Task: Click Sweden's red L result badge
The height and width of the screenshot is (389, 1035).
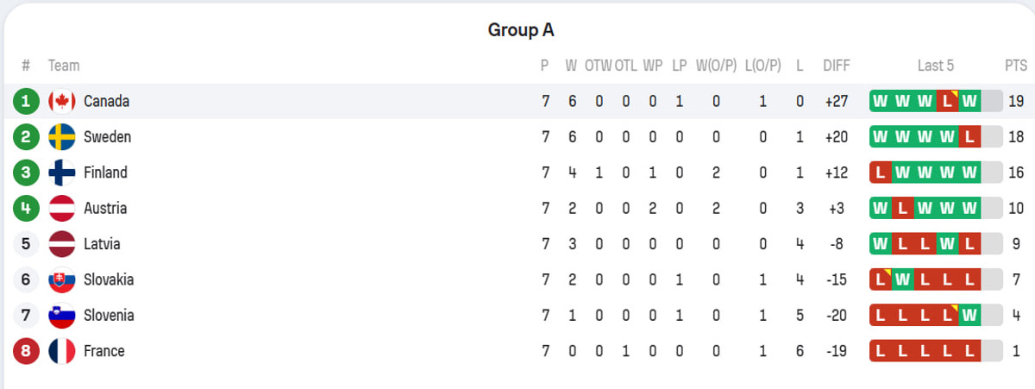Action: 969,137
